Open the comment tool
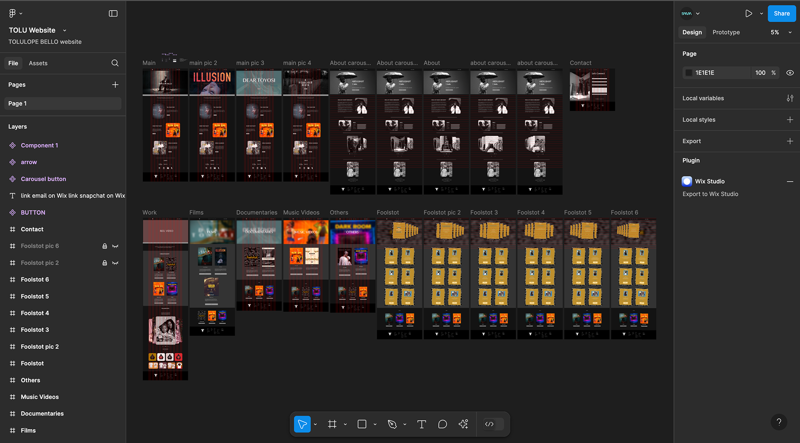 442,424
